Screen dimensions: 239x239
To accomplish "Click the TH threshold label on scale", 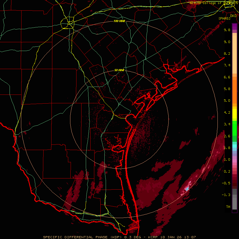I will coord(228,207).
